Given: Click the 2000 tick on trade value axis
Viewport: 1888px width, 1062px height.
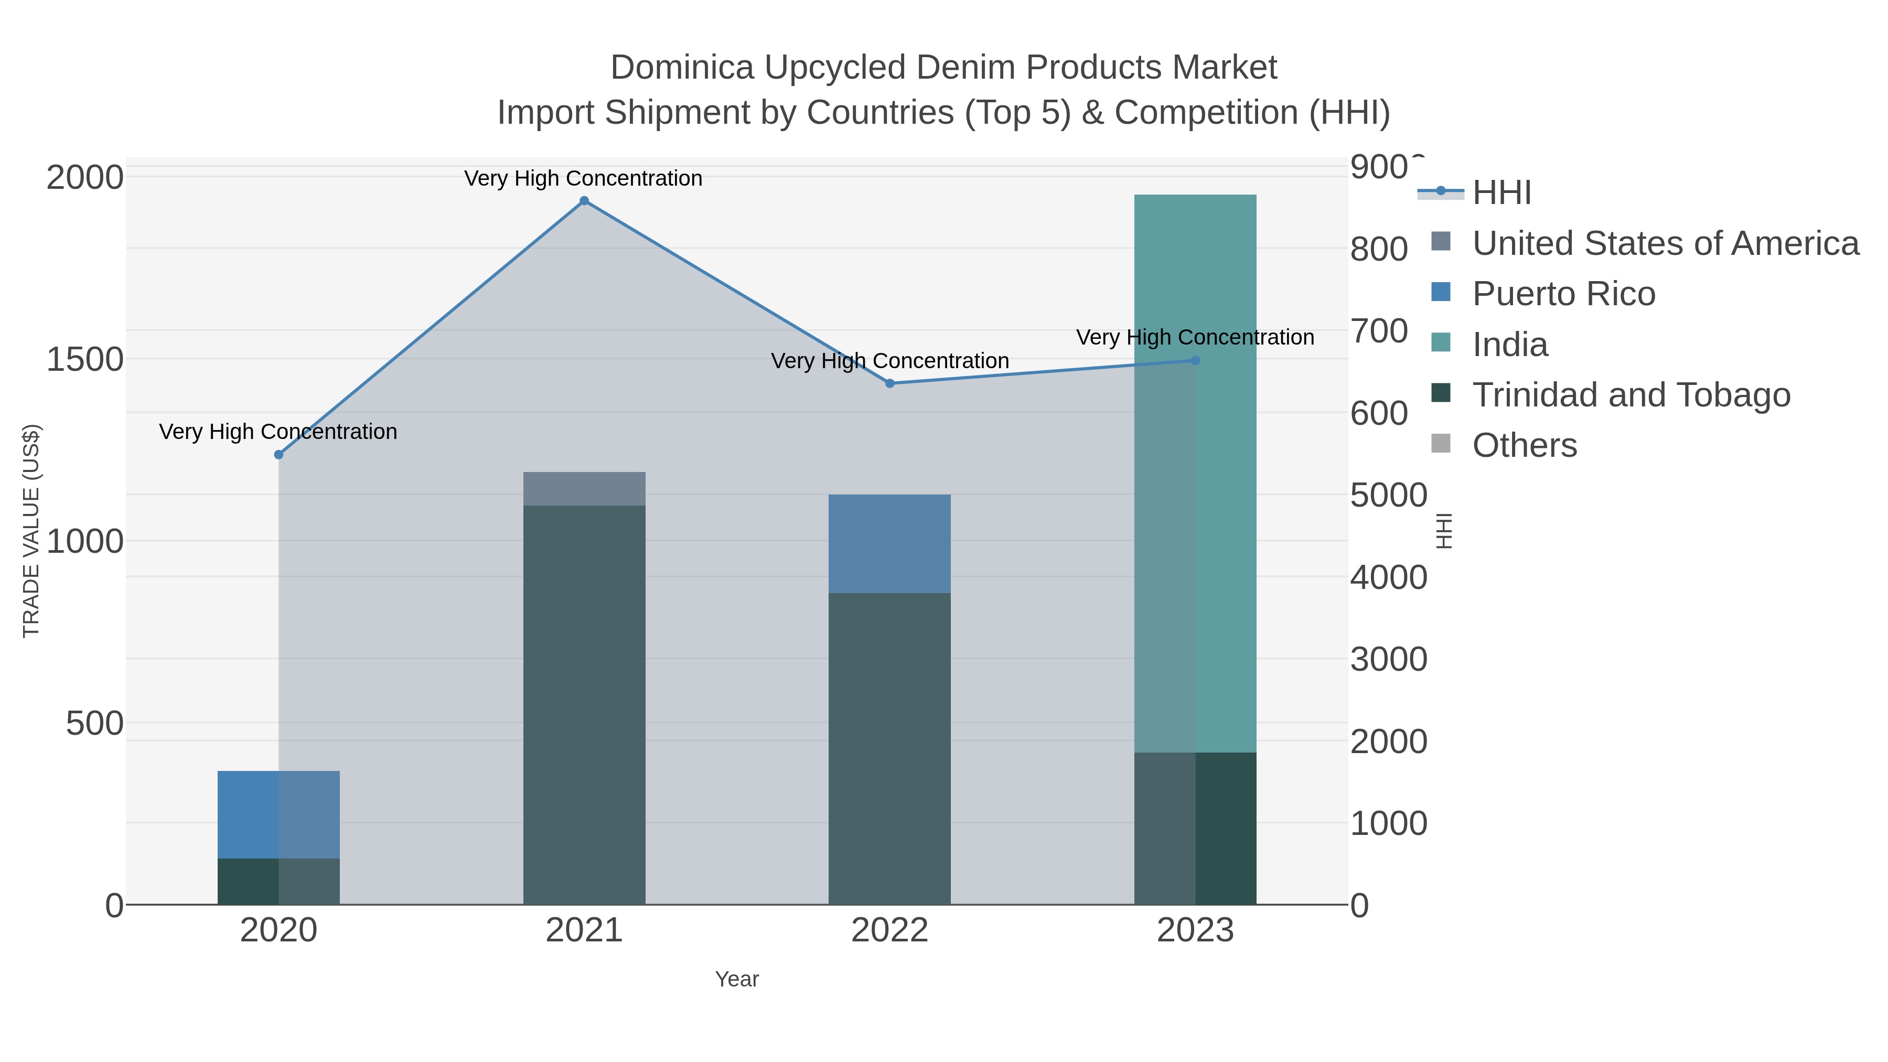Looking at the screenshot, I should coord(85,177).
